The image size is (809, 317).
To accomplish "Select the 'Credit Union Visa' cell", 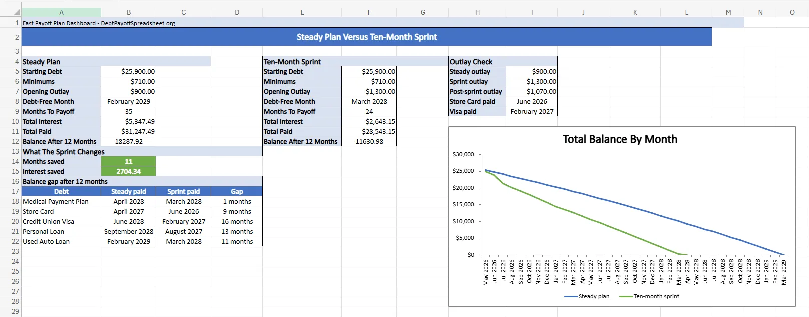I will (x=61, y=221).
